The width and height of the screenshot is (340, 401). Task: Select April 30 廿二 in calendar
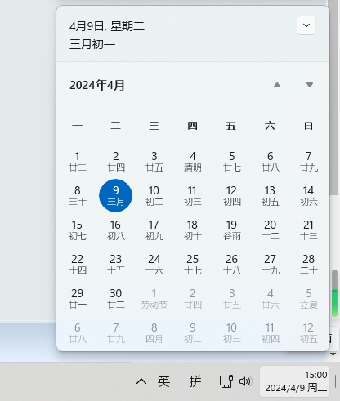116,299
